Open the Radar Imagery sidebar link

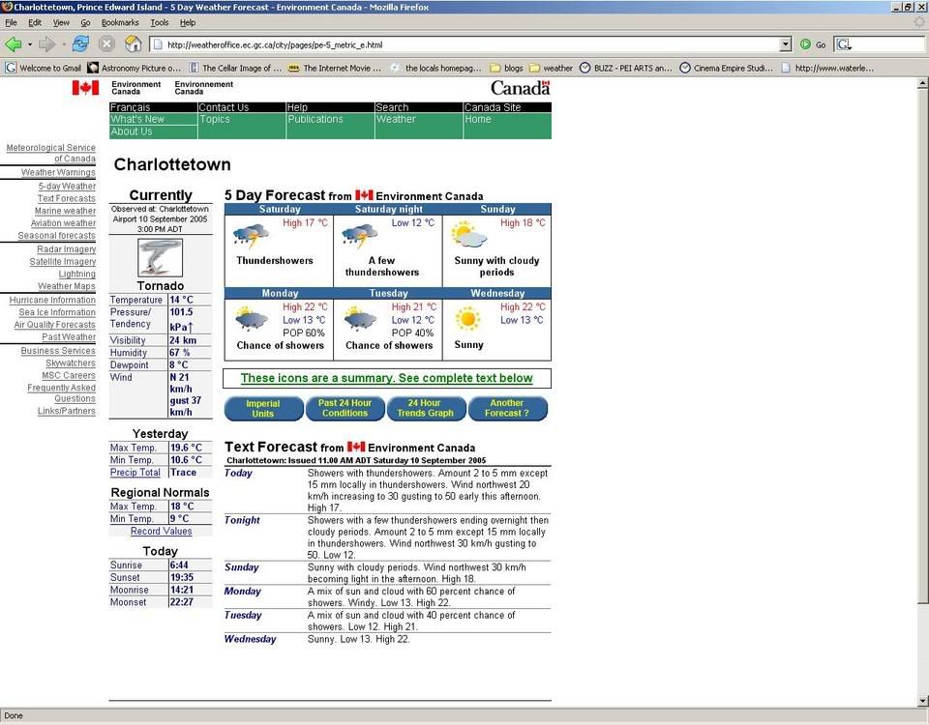[x=67, y=249]
